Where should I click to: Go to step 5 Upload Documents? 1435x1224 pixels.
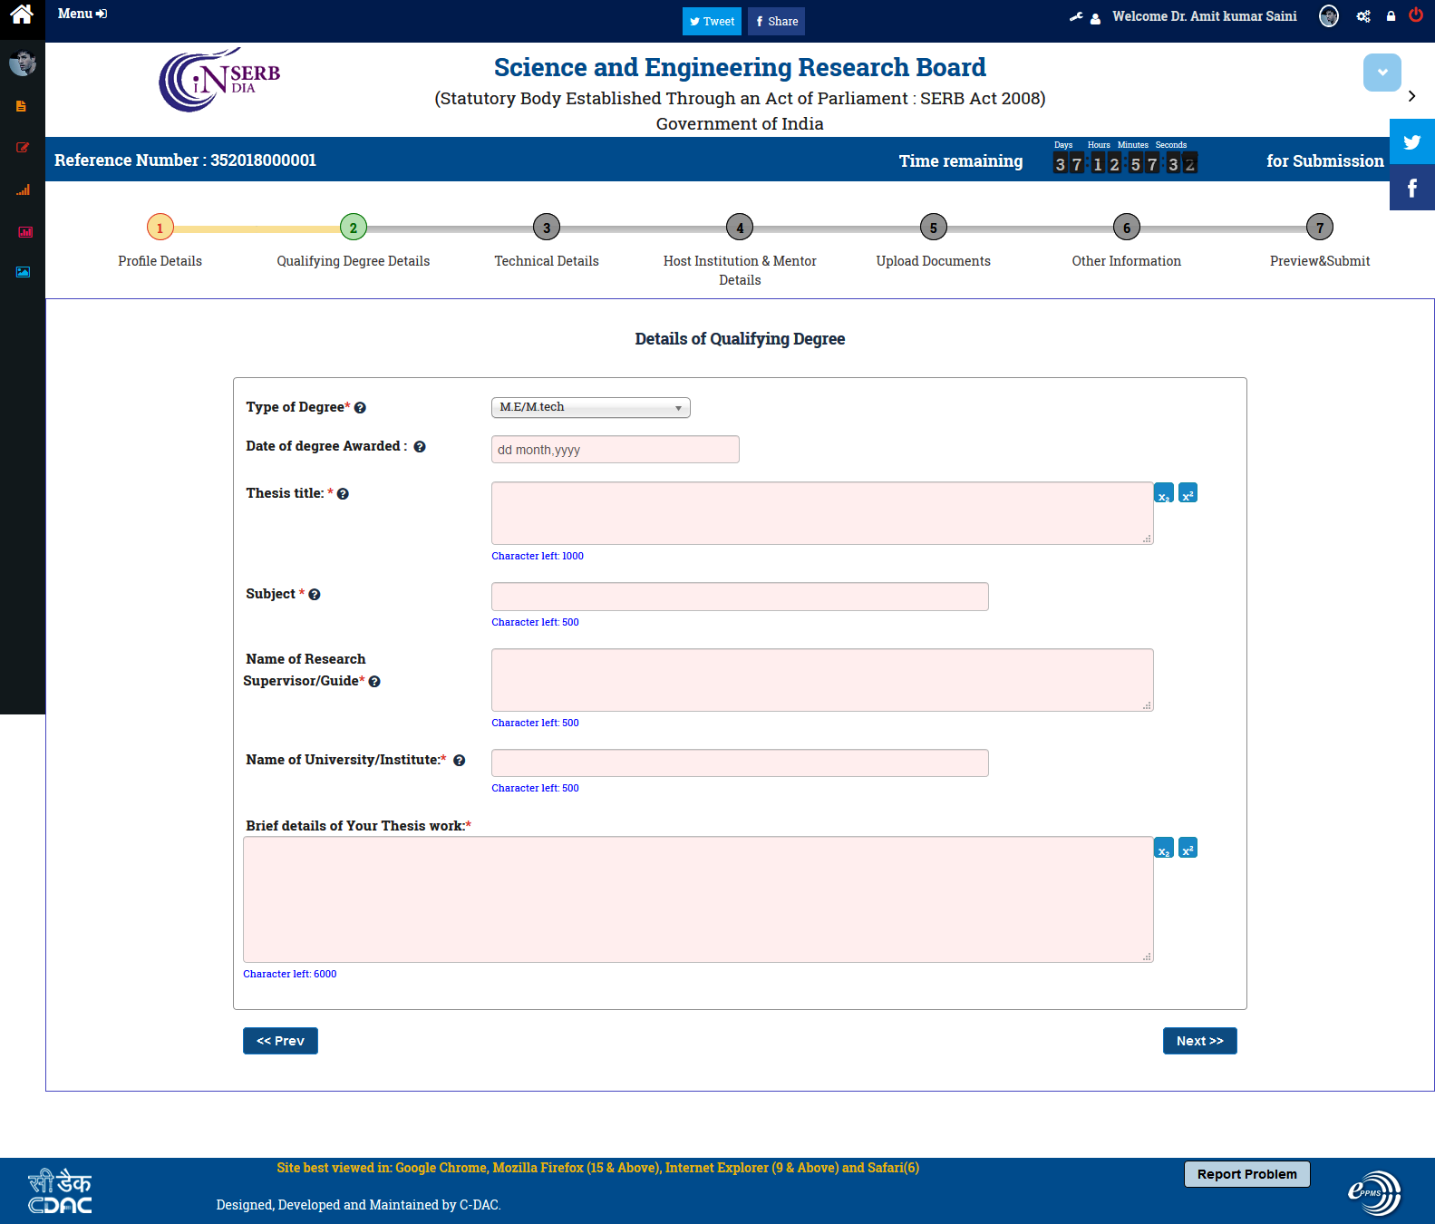[x=933, y=228]
